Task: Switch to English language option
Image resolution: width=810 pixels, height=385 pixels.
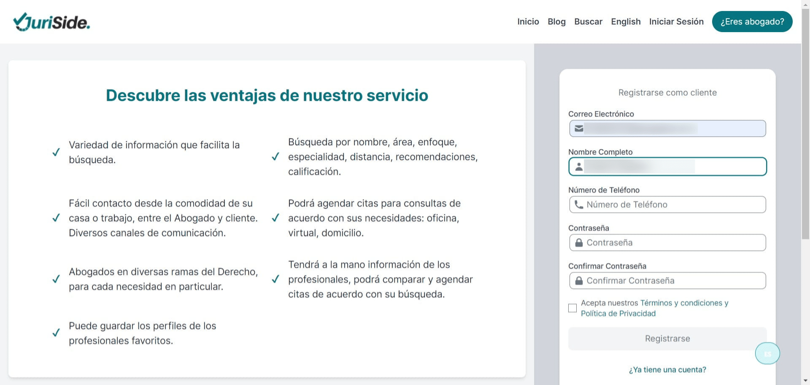Action: pos(626,22)
